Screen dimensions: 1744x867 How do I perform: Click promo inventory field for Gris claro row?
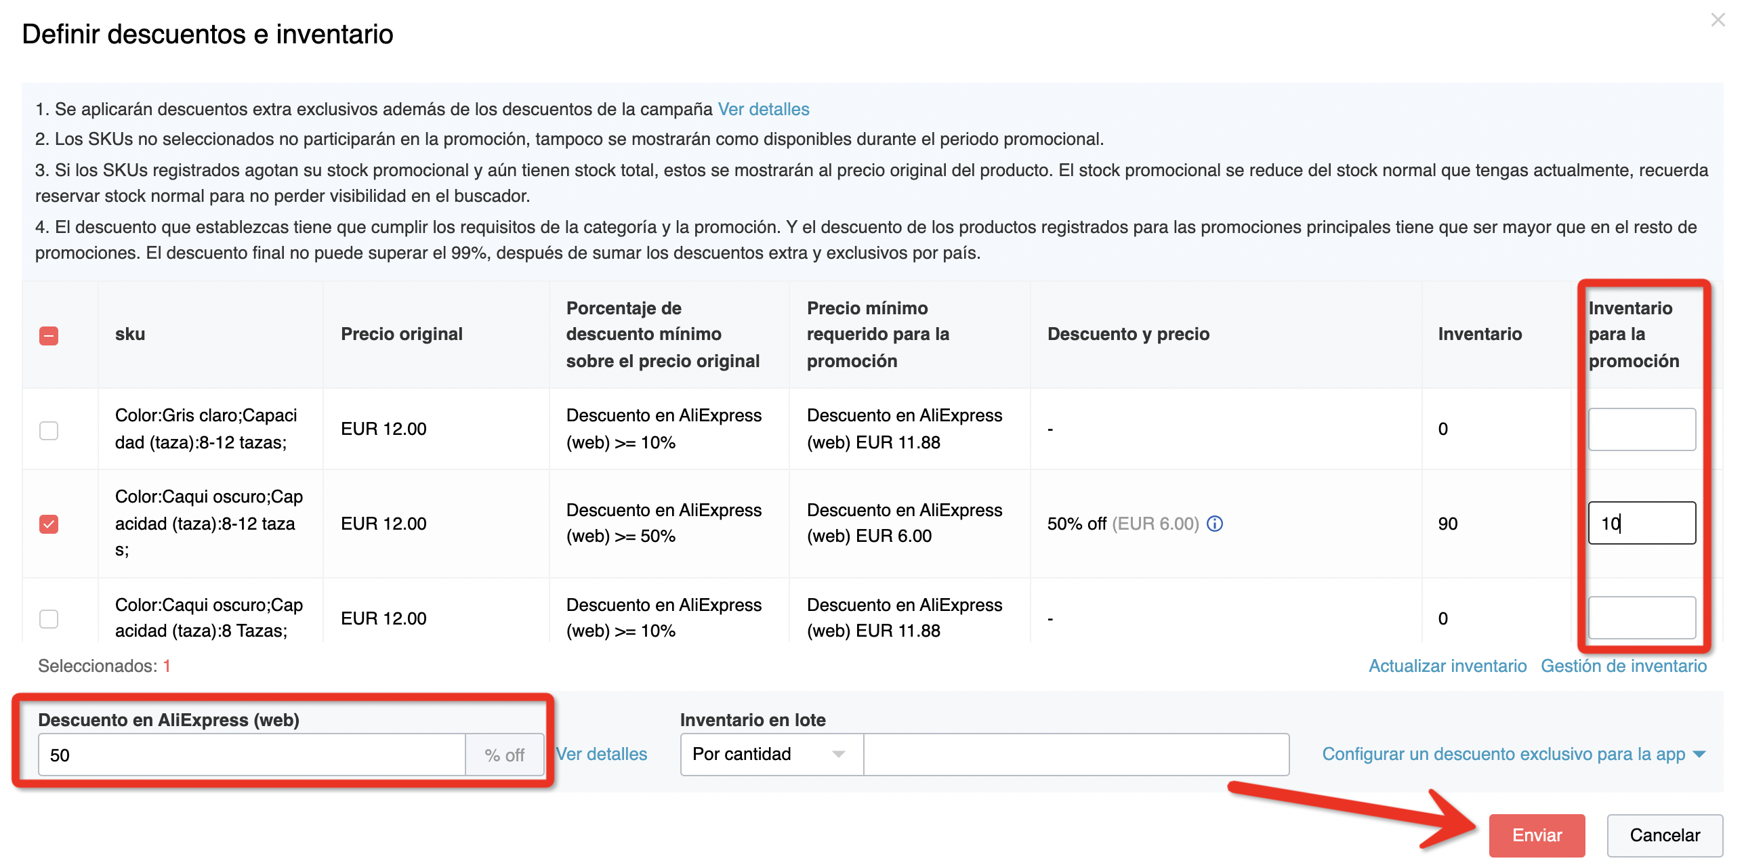[x=1641, y=429]
